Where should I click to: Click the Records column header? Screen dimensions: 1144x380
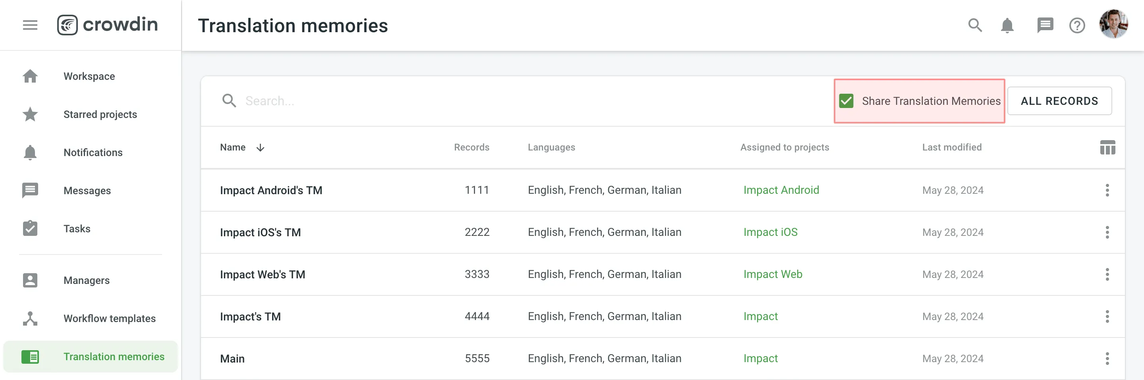(471, 147)
